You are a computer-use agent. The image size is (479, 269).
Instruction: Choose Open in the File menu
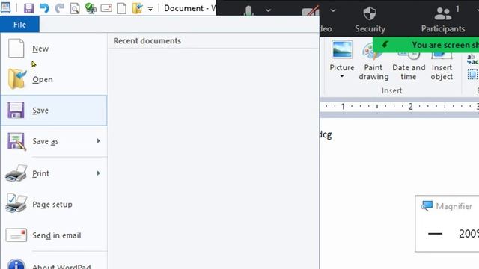coord(54,79)
